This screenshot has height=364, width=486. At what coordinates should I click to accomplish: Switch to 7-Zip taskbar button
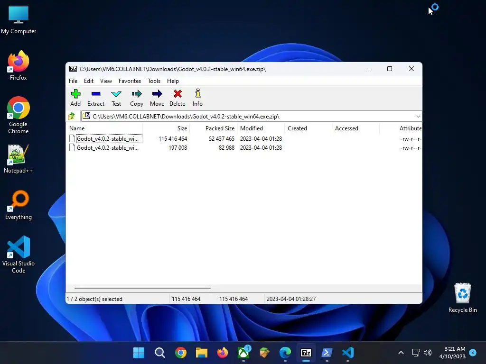[306, 353]
